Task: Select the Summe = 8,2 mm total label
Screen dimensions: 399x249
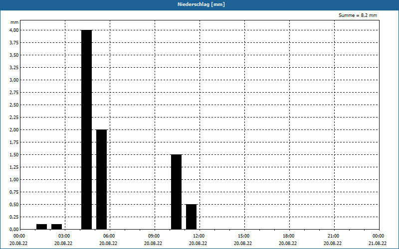Action: click(x=358, y=15)
